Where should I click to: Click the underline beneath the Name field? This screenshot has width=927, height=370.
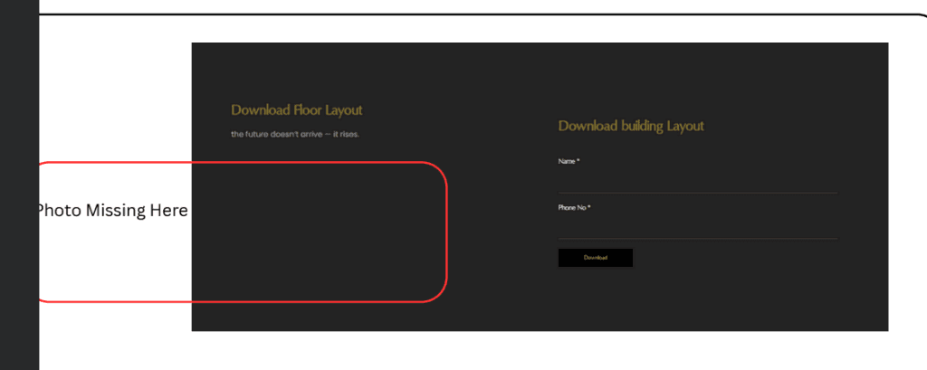coord(697,193)
